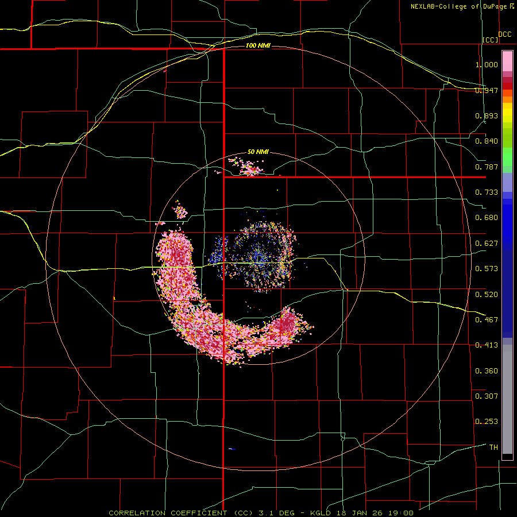Click the radar site center with blue clutter
Image resolution: width=517 pixels, height=517 pixels.
click(x=260, y=260)
